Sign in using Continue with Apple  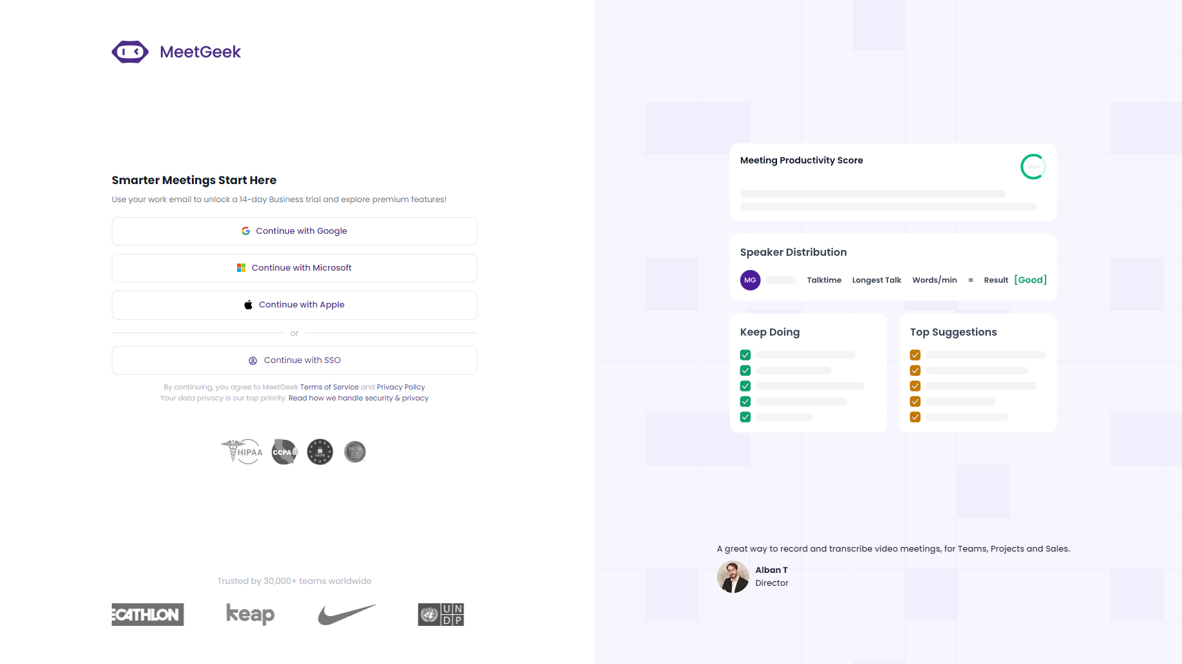tap(295, 305)
